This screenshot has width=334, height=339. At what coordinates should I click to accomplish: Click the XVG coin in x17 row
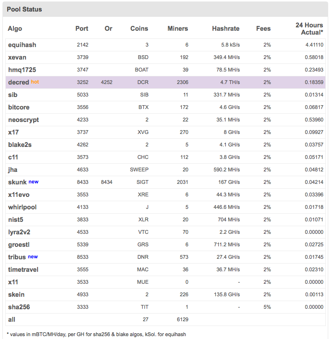142,132
